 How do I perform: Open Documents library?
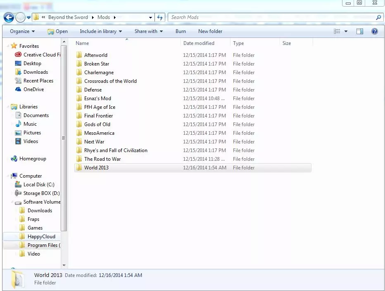click(x=36, y=115)
